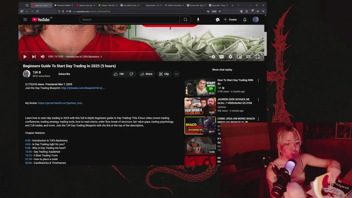This screenshot has width=352, height=198.
Task: Toggle theater mode in player
Action: 248,57
